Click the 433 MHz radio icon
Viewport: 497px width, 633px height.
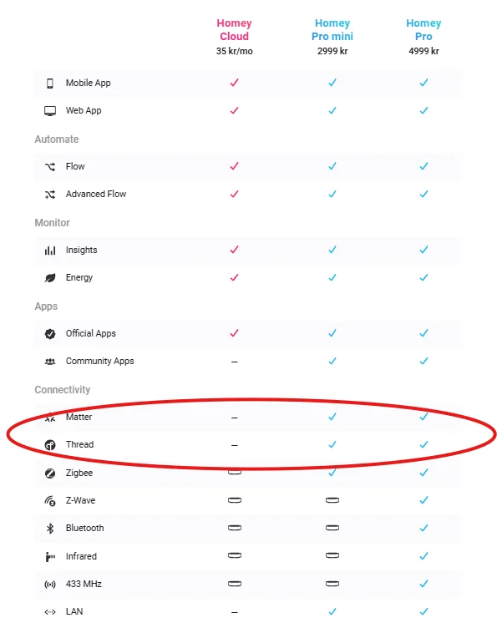pyautogui.click(x=50, y=585)
